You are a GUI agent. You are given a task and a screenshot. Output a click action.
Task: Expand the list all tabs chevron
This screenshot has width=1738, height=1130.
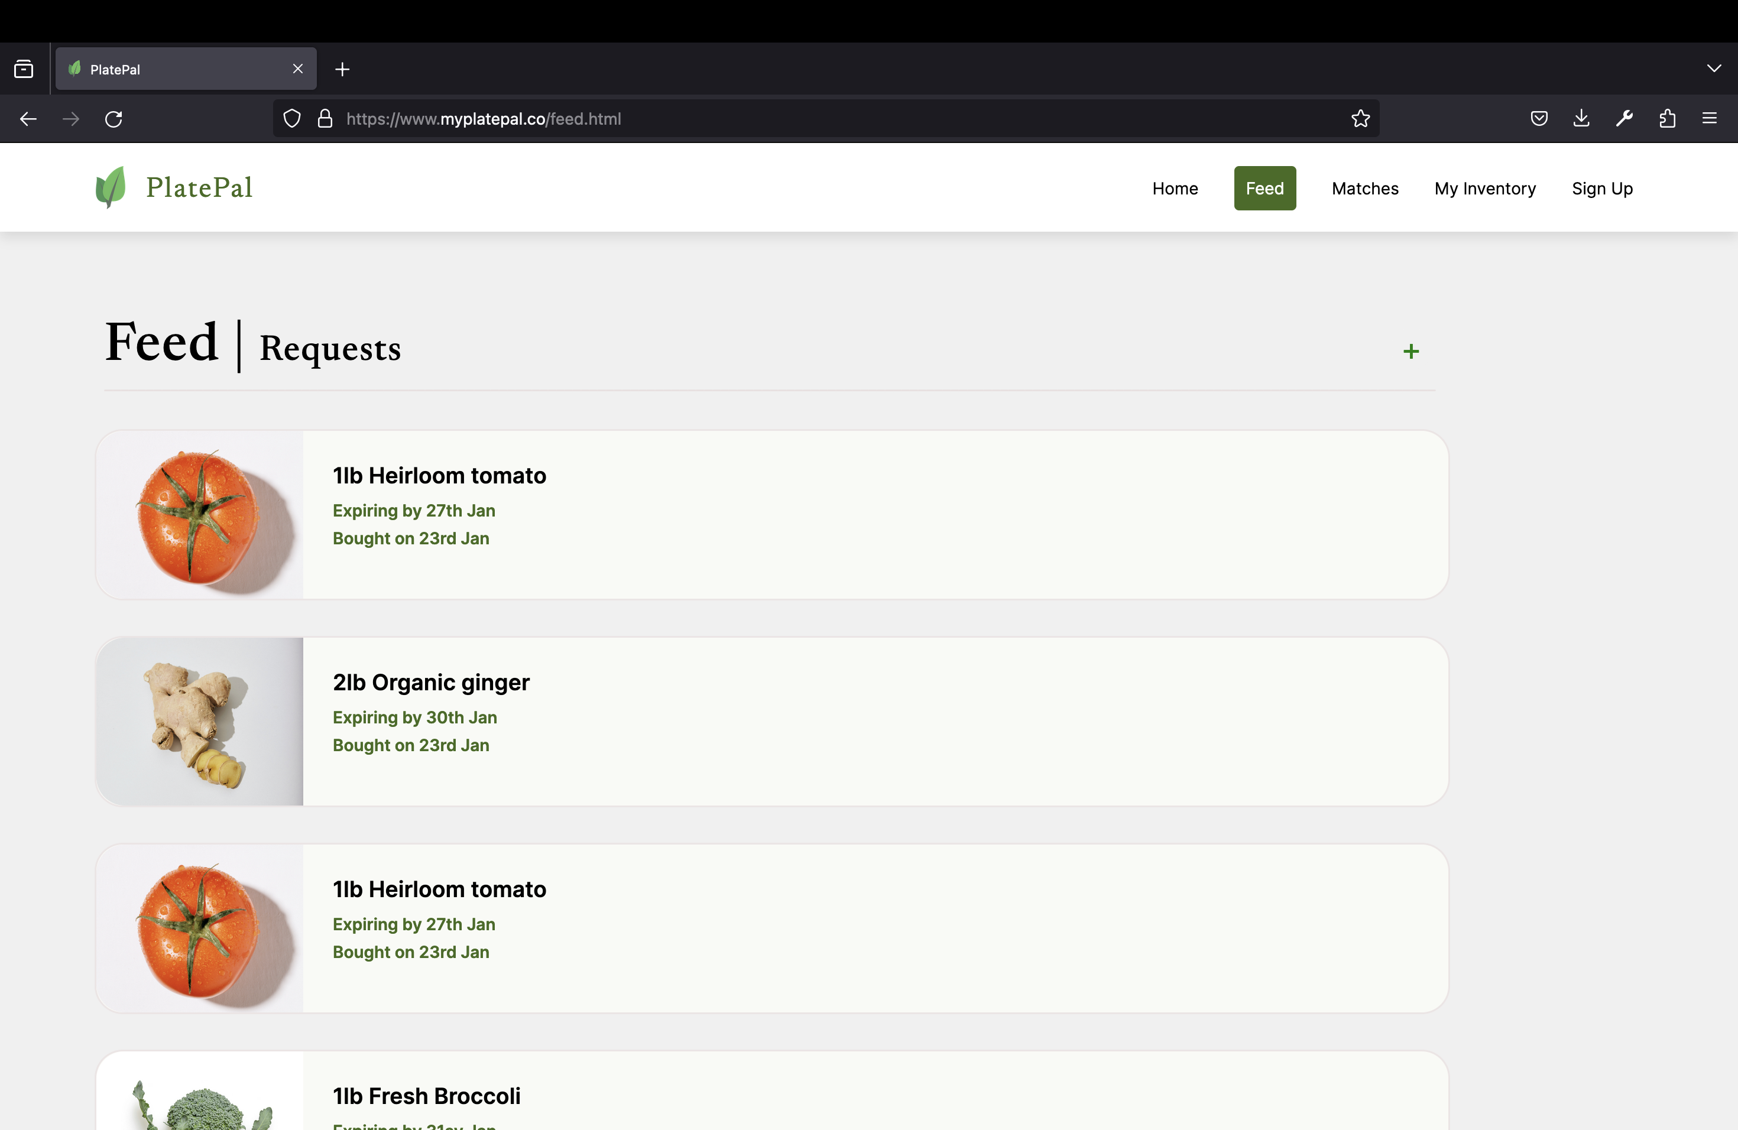(1714, 69)
